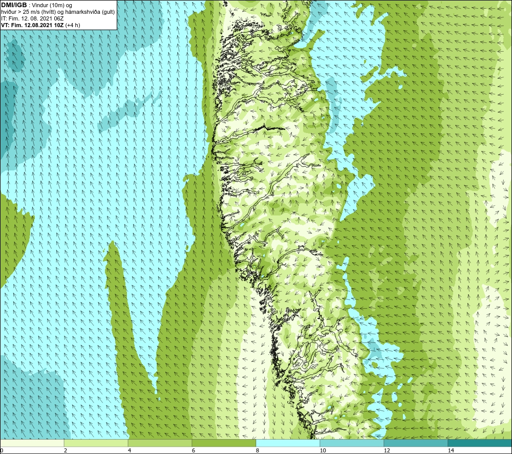This screenshot has height=454, width=512.
Task: Click the scale label '2'
Action: point(66,451)
